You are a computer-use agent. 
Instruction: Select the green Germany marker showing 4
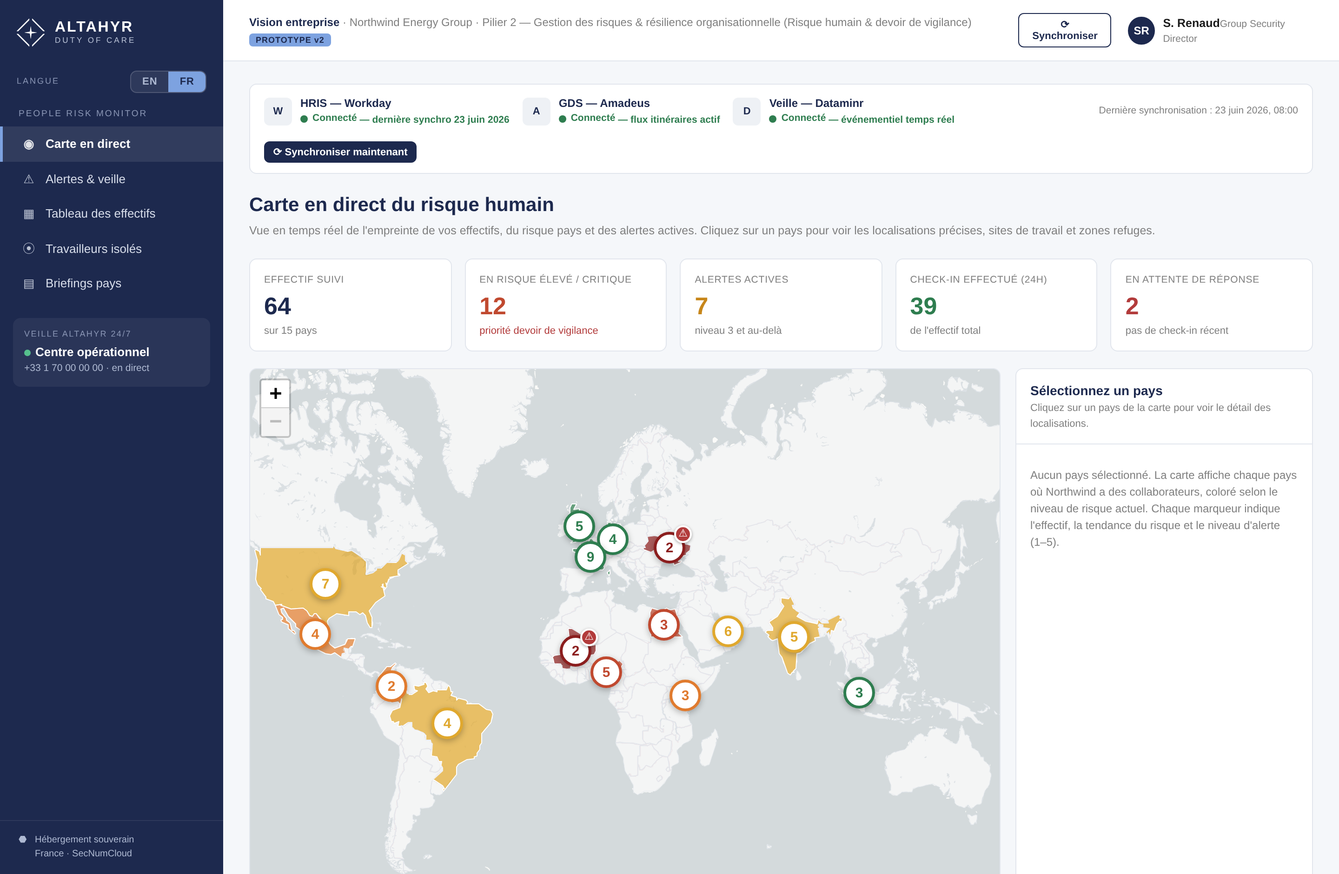(613, 539)
